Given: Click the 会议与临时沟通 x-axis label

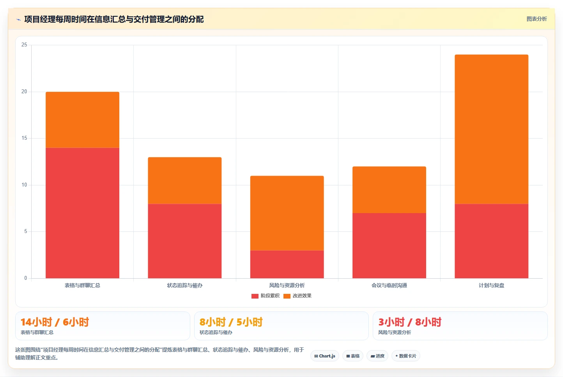Looking at the screenshot, I should pyautogui.click(x=389, y=285).
